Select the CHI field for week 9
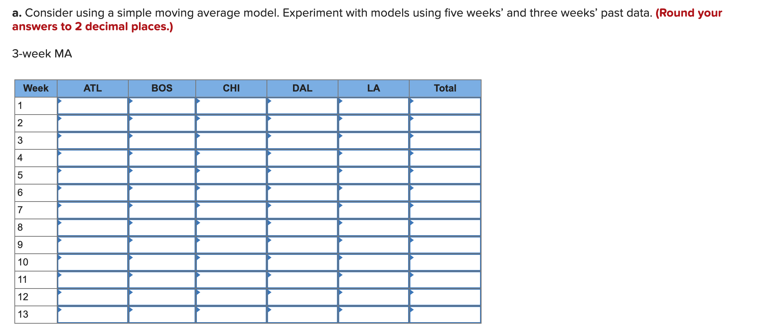 (231, 245)
